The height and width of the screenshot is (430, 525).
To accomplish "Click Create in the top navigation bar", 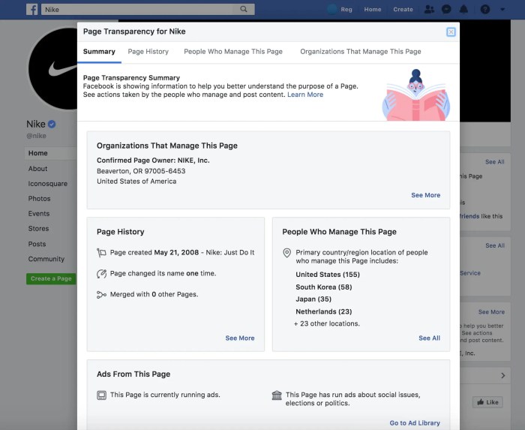I will click(x=403, y=9).
